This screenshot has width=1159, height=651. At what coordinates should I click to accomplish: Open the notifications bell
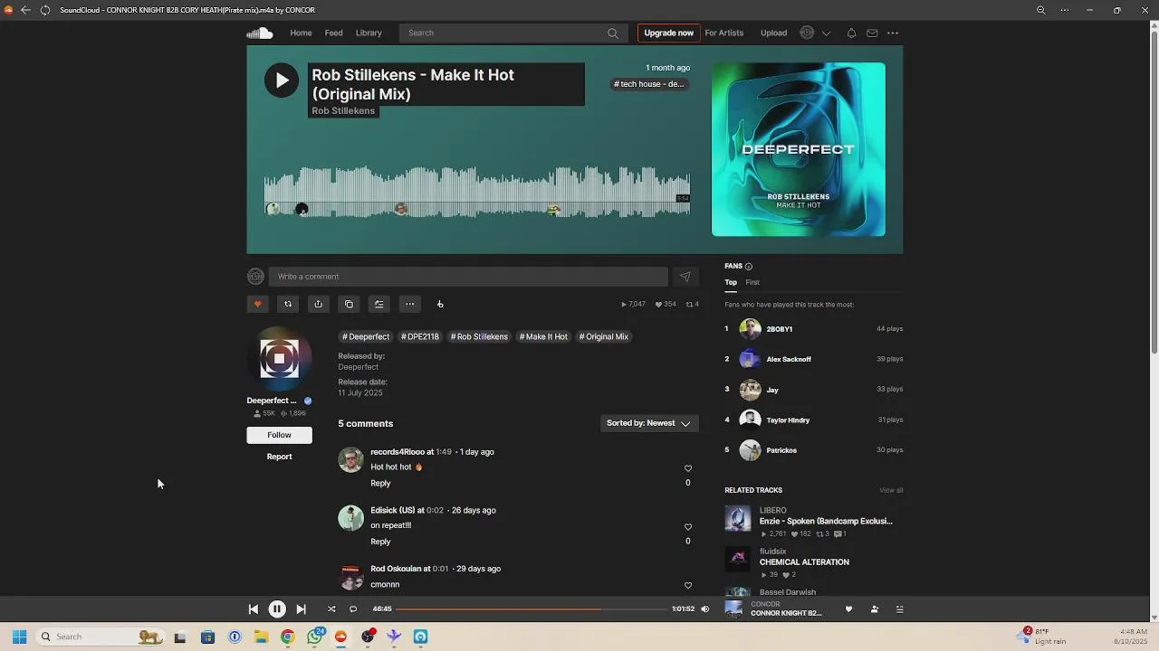pos(851,33)
